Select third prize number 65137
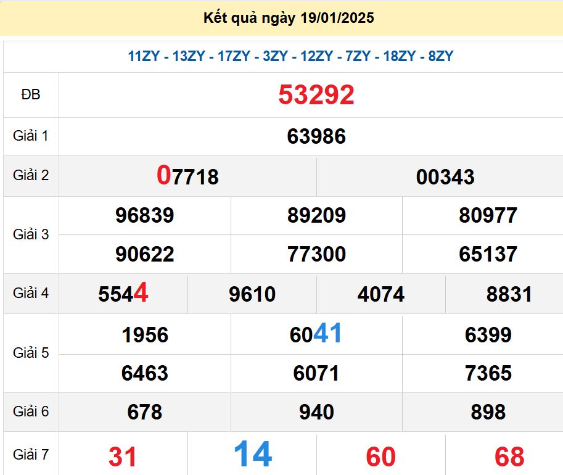Image resolution: width=563 pixels, height=475 pixels. pos(488,254)
